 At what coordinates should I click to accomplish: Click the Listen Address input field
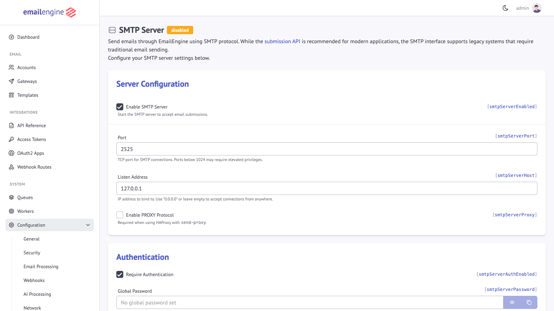(x=327, y=188)
